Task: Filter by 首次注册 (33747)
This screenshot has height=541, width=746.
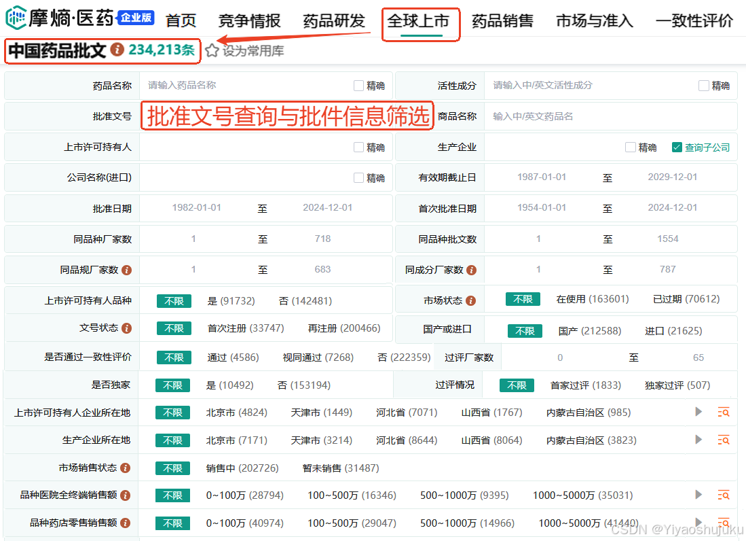Action: pyautogui.click(x=246, y=328)
